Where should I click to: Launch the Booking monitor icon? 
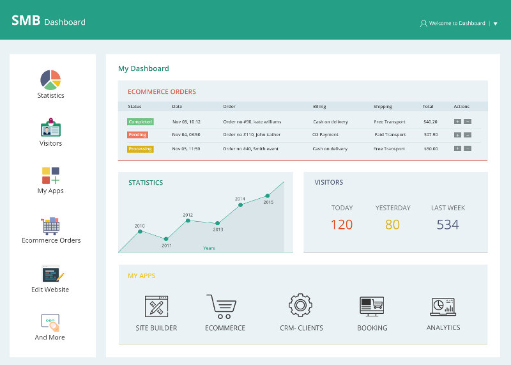pos(372,306)
